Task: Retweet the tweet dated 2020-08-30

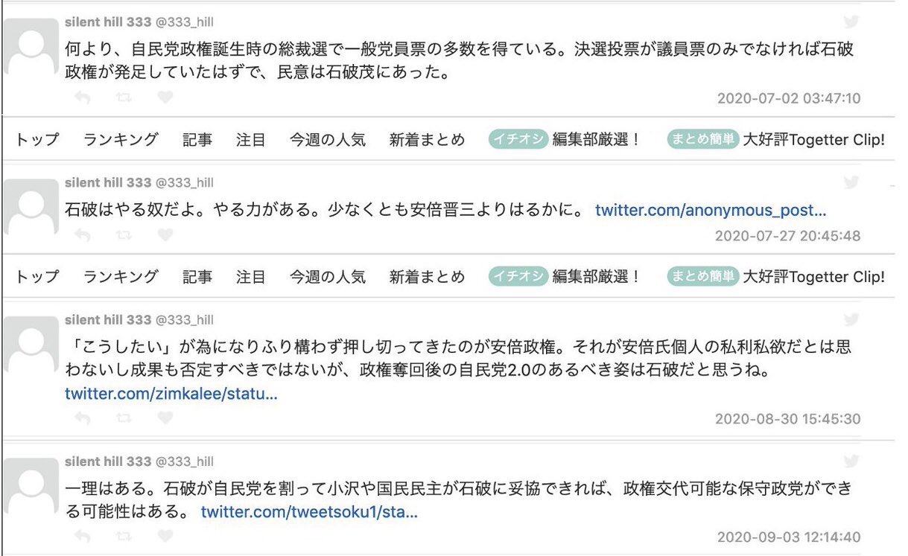Action: pyautogui.click(x=124, y=418)
